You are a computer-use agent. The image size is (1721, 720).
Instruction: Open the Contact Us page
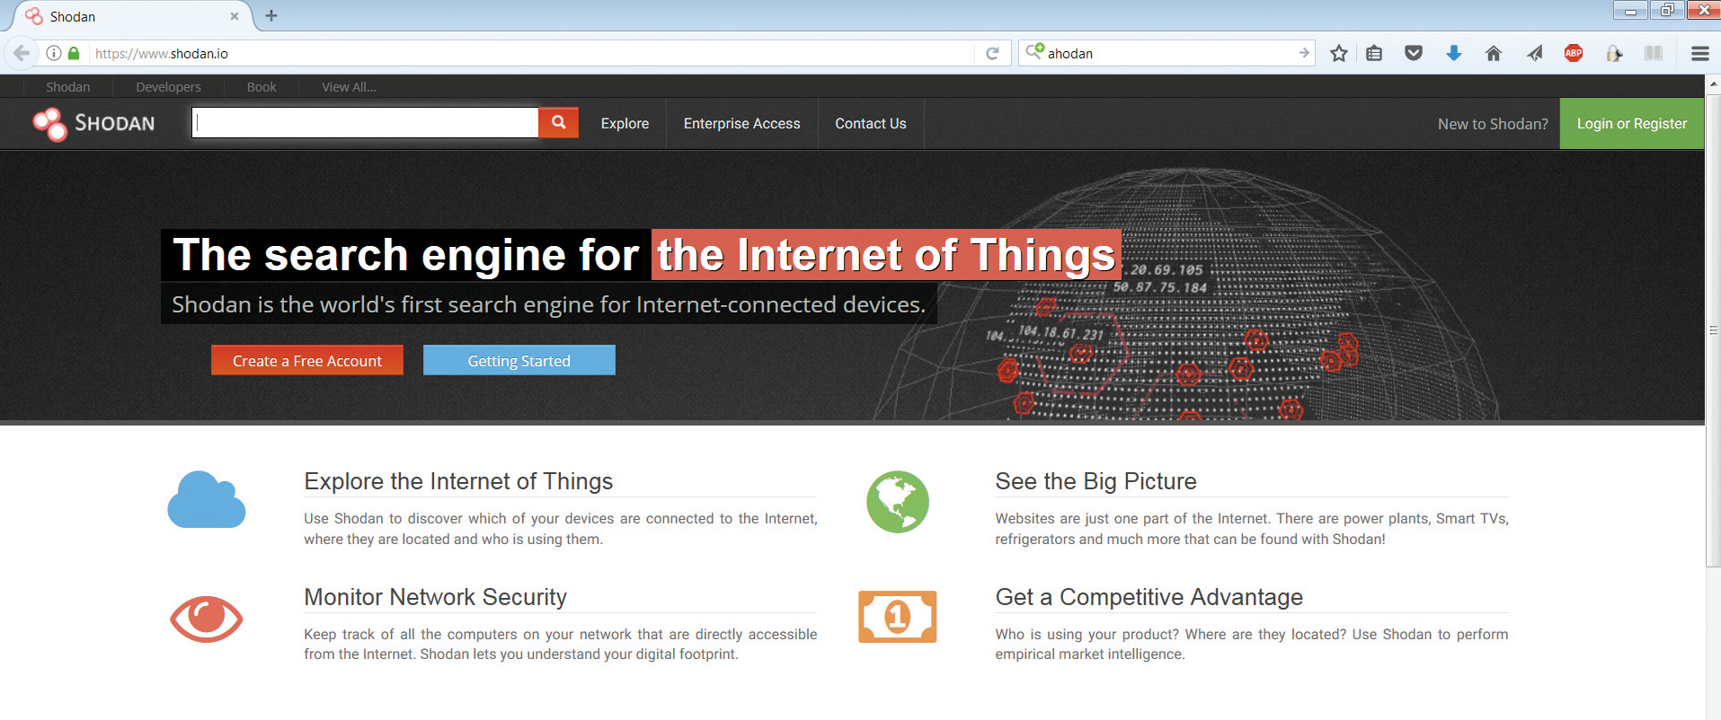point(871,124)
